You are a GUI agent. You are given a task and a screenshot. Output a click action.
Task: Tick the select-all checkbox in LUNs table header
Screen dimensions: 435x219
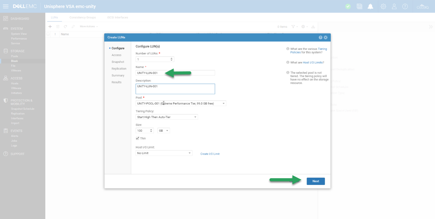[x=48, y=34]
